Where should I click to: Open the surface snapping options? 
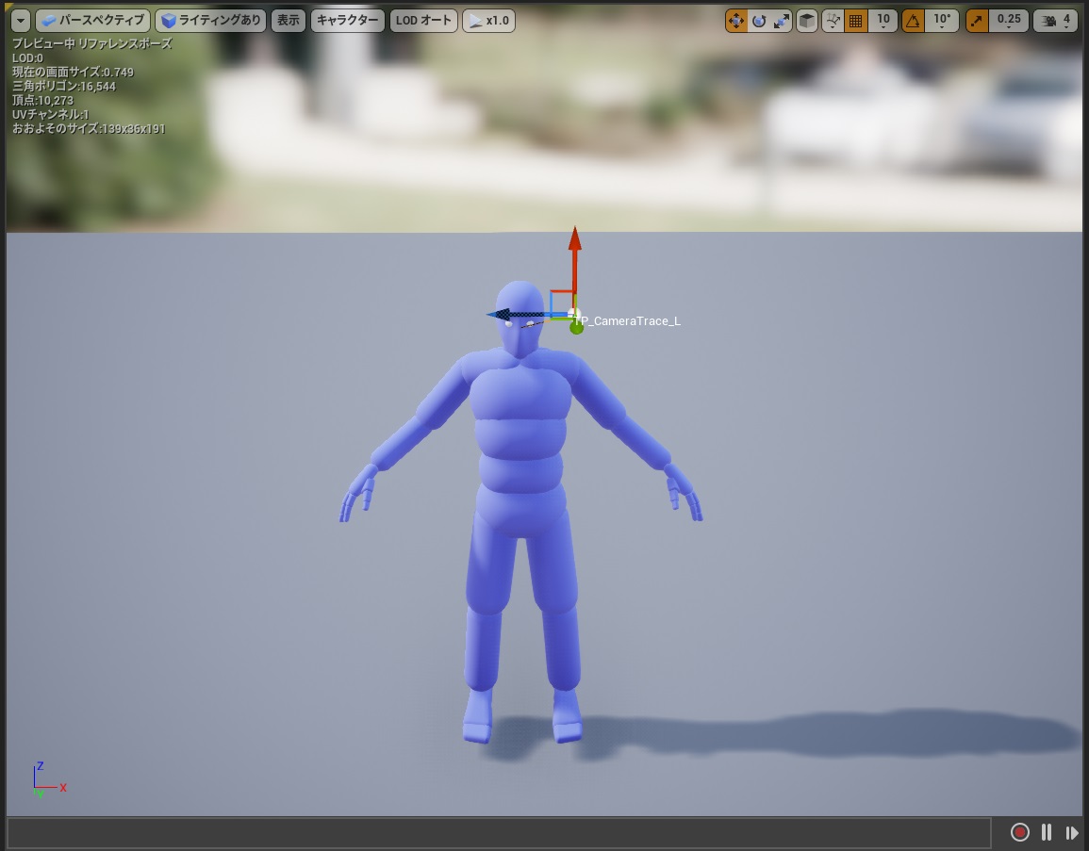tap(832, 21)
